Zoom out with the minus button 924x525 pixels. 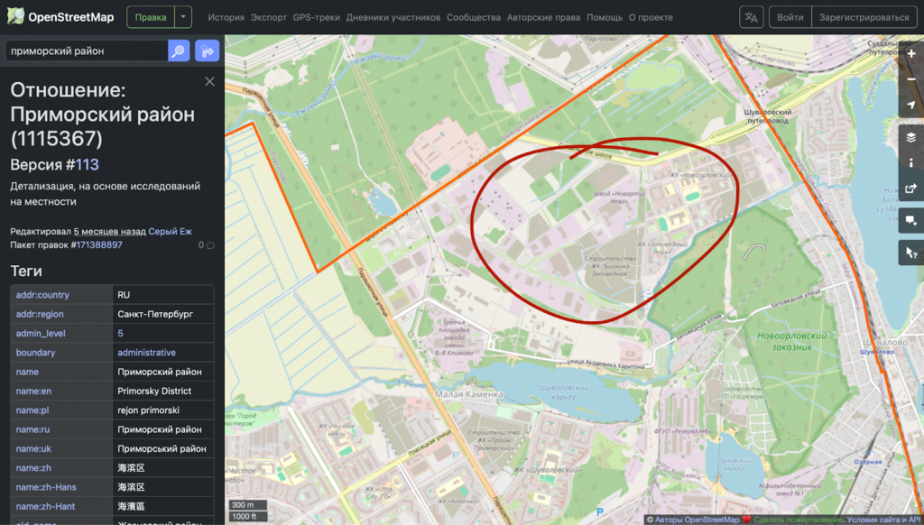point(911,80)
